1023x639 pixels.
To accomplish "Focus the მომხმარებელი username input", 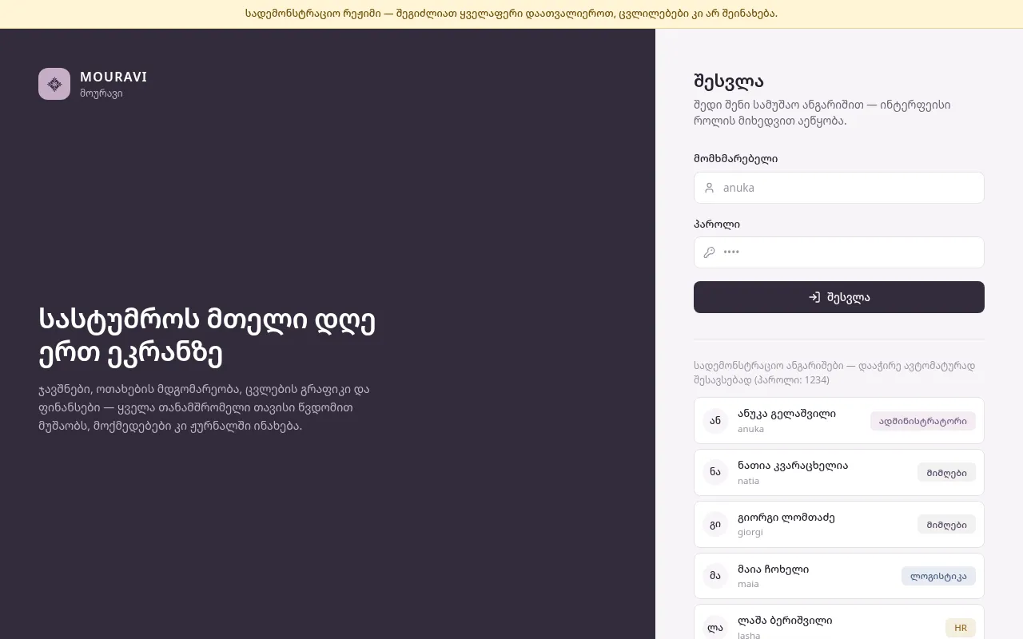I will click(839, 188).
